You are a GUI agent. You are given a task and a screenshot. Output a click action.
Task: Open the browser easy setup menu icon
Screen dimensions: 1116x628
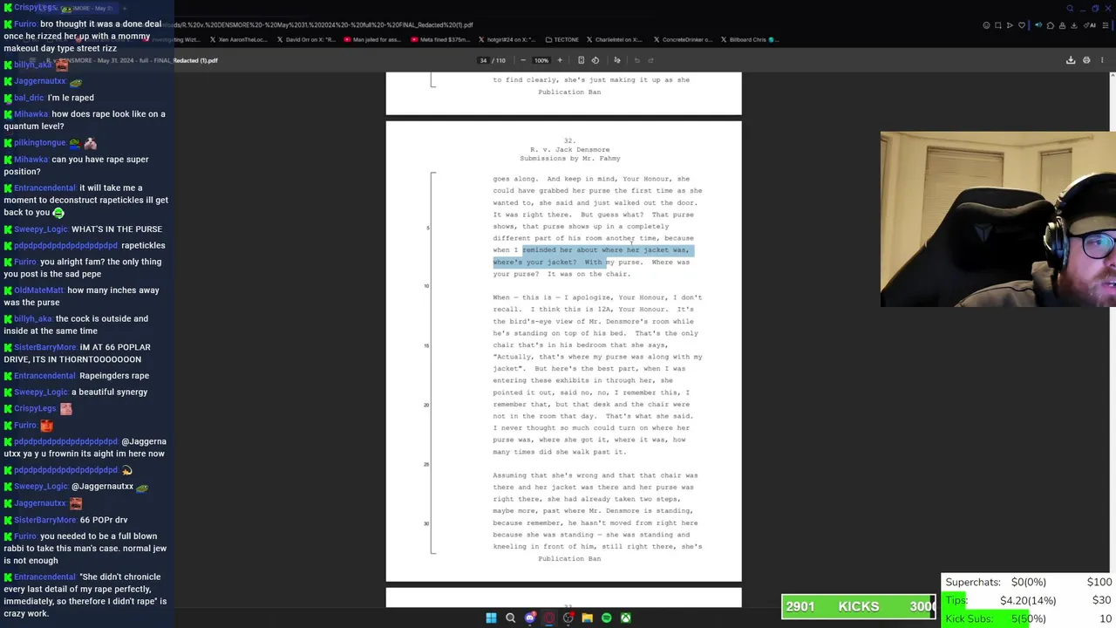(x=1106, y=25)
